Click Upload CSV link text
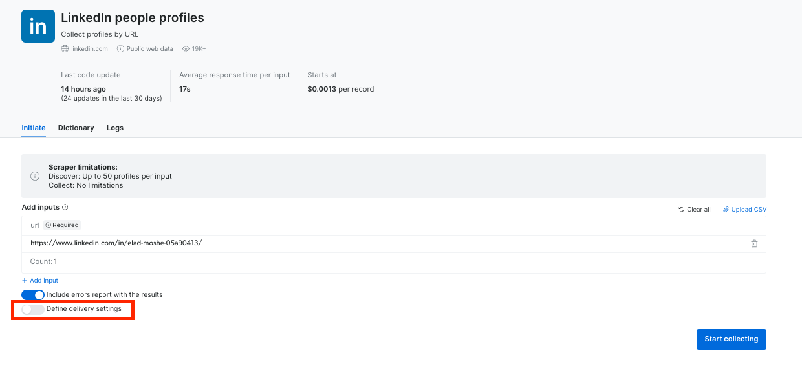 coord(749,210)
